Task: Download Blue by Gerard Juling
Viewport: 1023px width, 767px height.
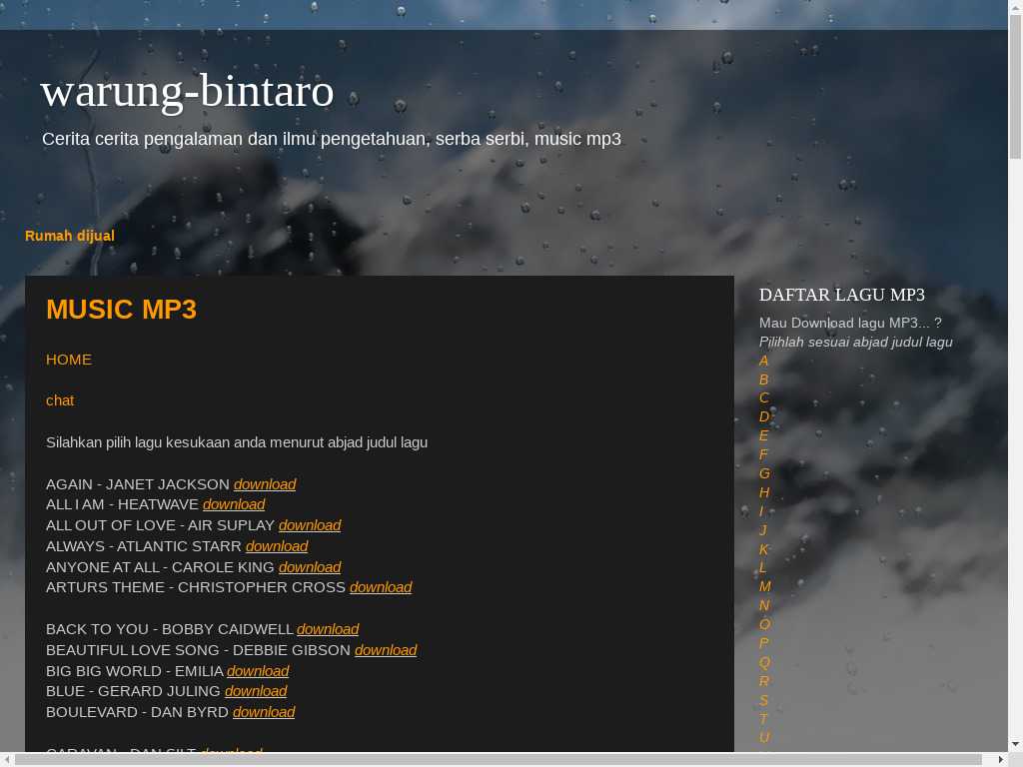Action: (x=256, y=691)
